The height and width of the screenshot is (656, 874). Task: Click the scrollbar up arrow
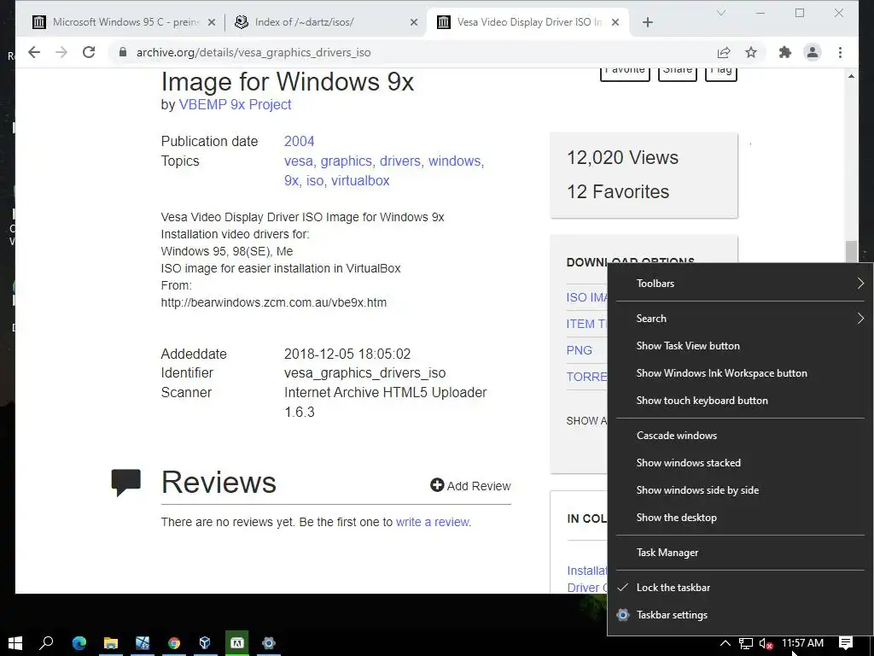click(x=851, y=76)
